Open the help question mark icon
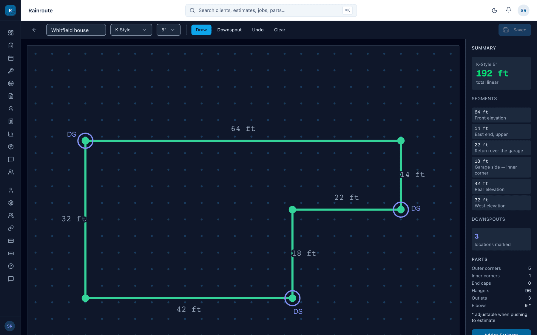The width and height of the screenshot is (537, 335). 11,266
